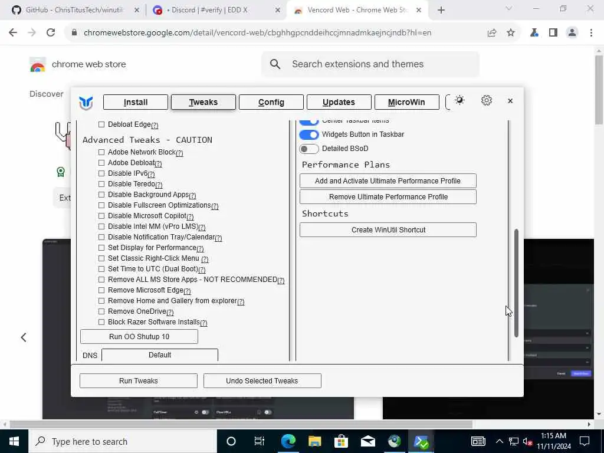Screen dimensions: 604x453
Task: Switch to PowerShell window on taskbar
Action: point(421,441)
